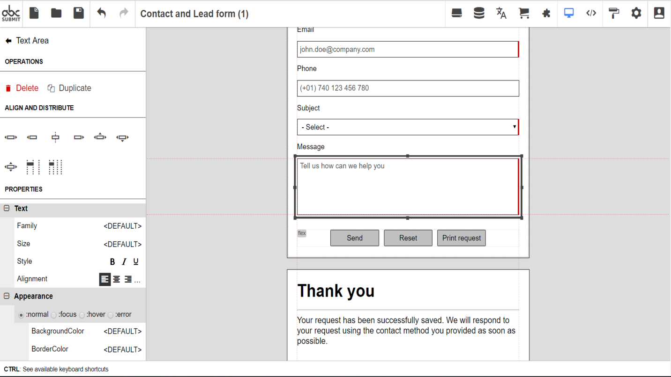The image size is (671, 377).
Task: Show more alignment options via ellipsis
Action: coord(137,280)
